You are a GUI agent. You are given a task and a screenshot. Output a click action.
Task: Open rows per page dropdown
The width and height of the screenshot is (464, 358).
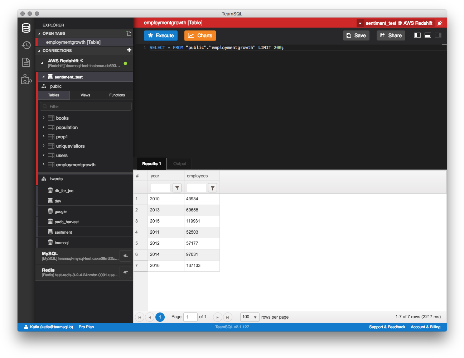click(250, 317)
